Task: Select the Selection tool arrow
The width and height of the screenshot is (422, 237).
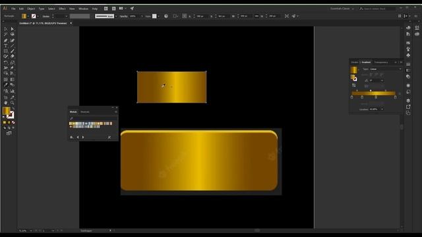Action: 6,29
